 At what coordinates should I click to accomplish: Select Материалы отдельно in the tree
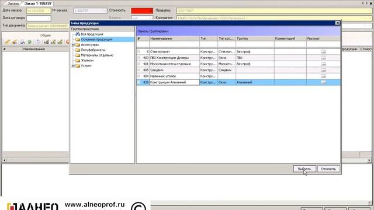[97, 55]
